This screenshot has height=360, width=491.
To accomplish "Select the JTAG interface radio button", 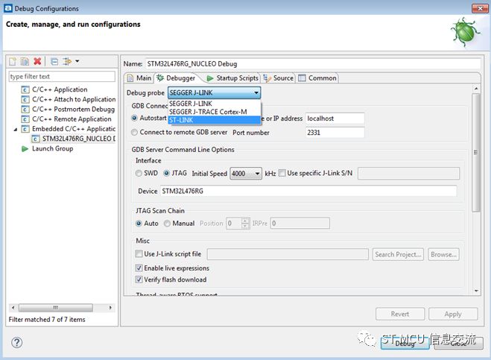I will (x=167, y=173).
